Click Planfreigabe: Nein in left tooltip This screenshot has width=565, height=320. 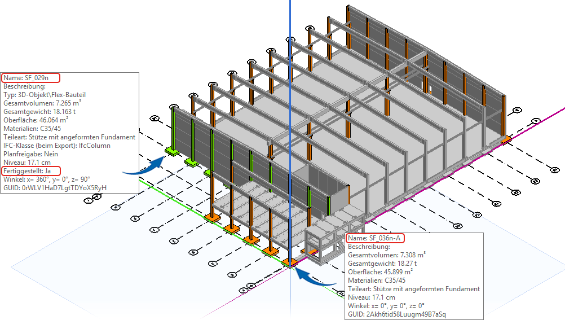(30, 154)
